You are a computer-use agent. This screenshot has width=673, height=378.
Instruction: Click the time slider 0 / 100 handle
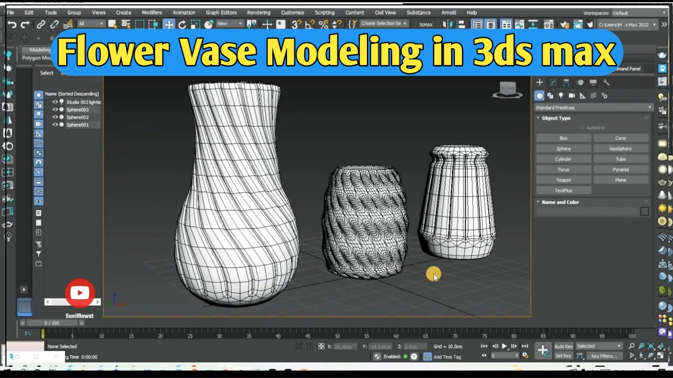click(52, 323)
